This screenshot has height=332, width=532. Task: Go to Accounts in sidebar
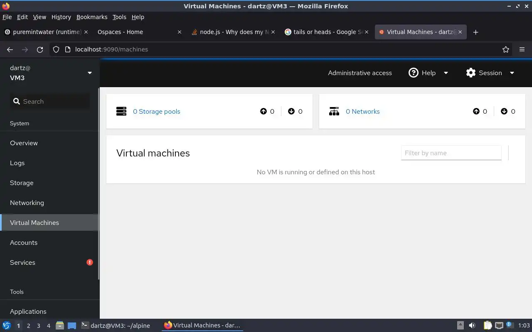pos(49,242)
